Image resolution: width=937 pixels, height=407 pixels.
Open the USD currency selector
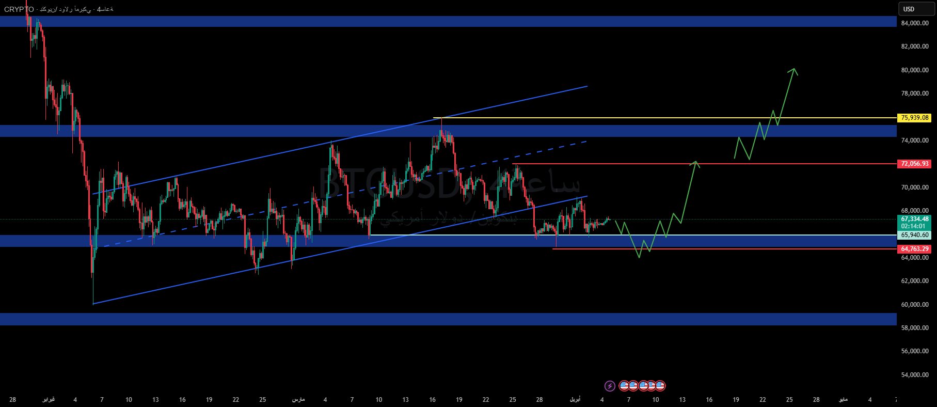pyautogui.click(x=916, y=9)
